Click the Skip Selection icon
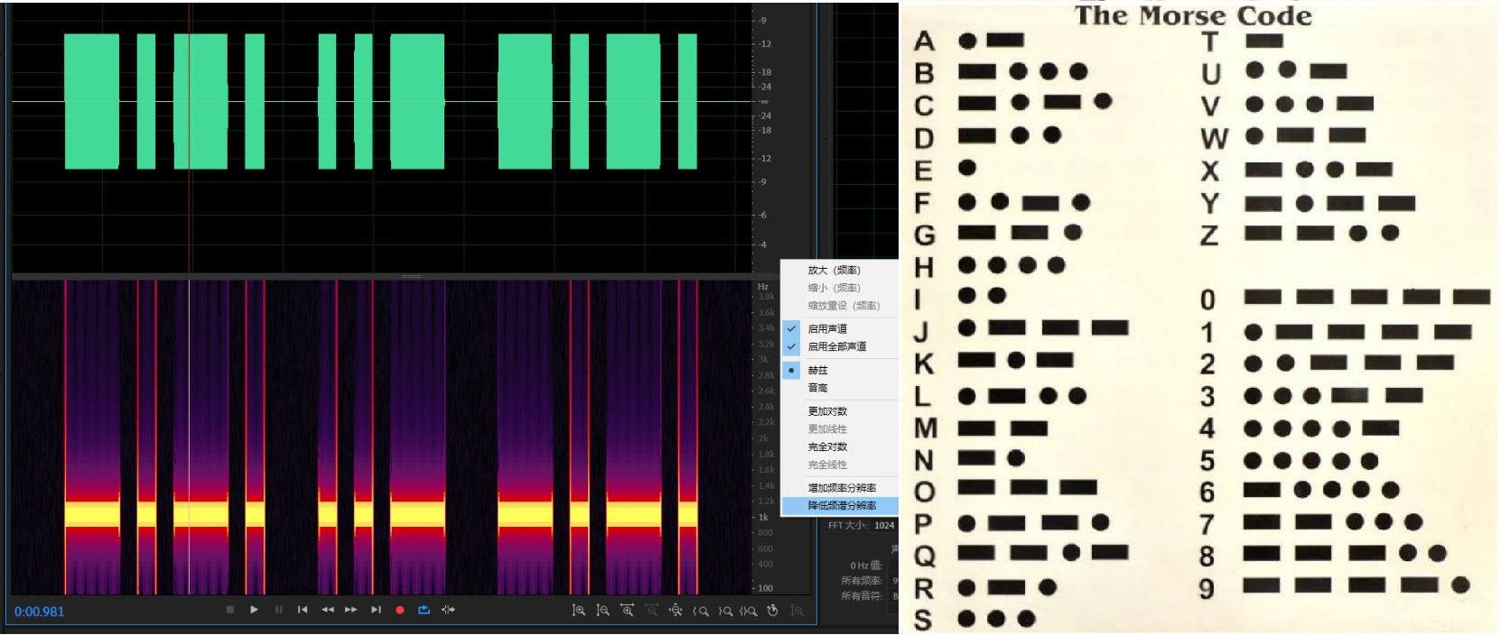 448,611
